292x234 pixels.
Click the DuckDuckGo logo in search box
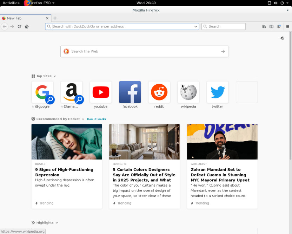pos(66,51)
